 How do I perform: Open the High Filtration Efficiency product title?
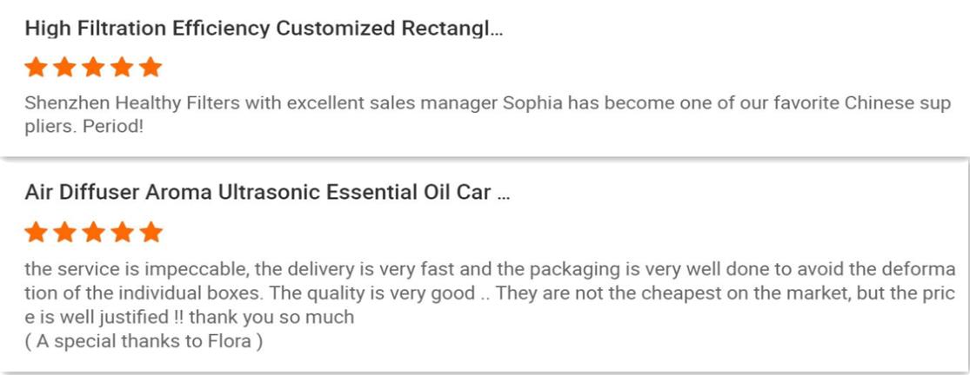264,29
